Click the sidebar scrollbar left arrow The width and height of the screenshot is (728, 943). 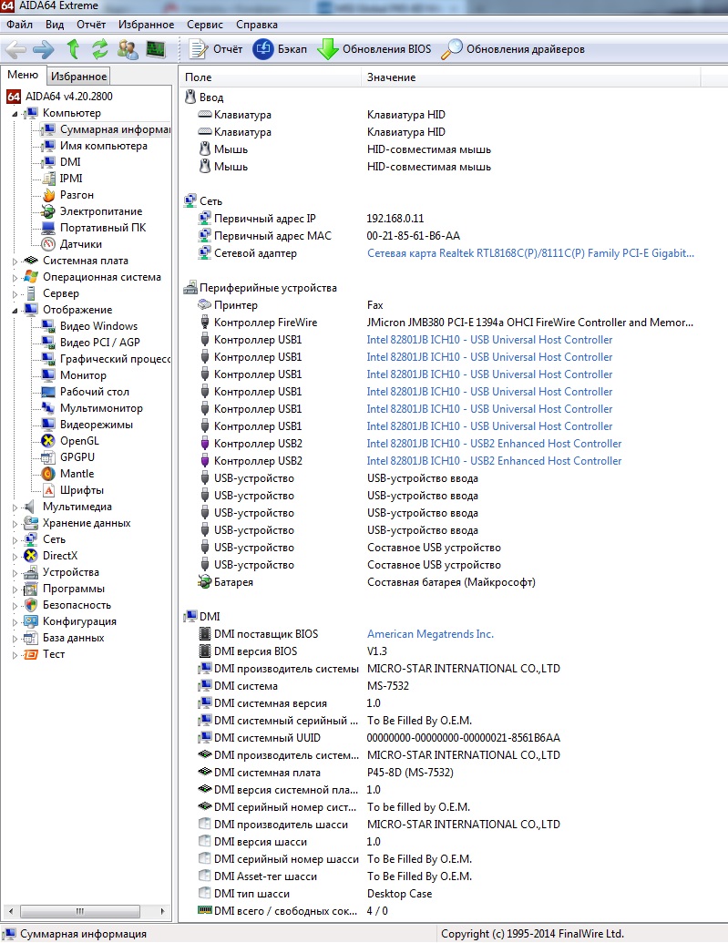[x=10, y=911]
